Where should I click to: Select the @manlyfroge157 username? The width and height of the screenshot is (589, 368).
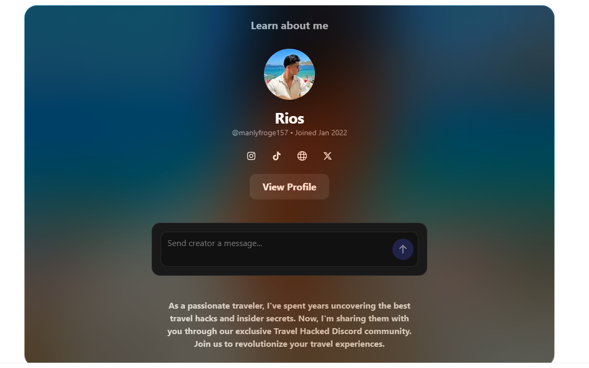pos(260,133)
